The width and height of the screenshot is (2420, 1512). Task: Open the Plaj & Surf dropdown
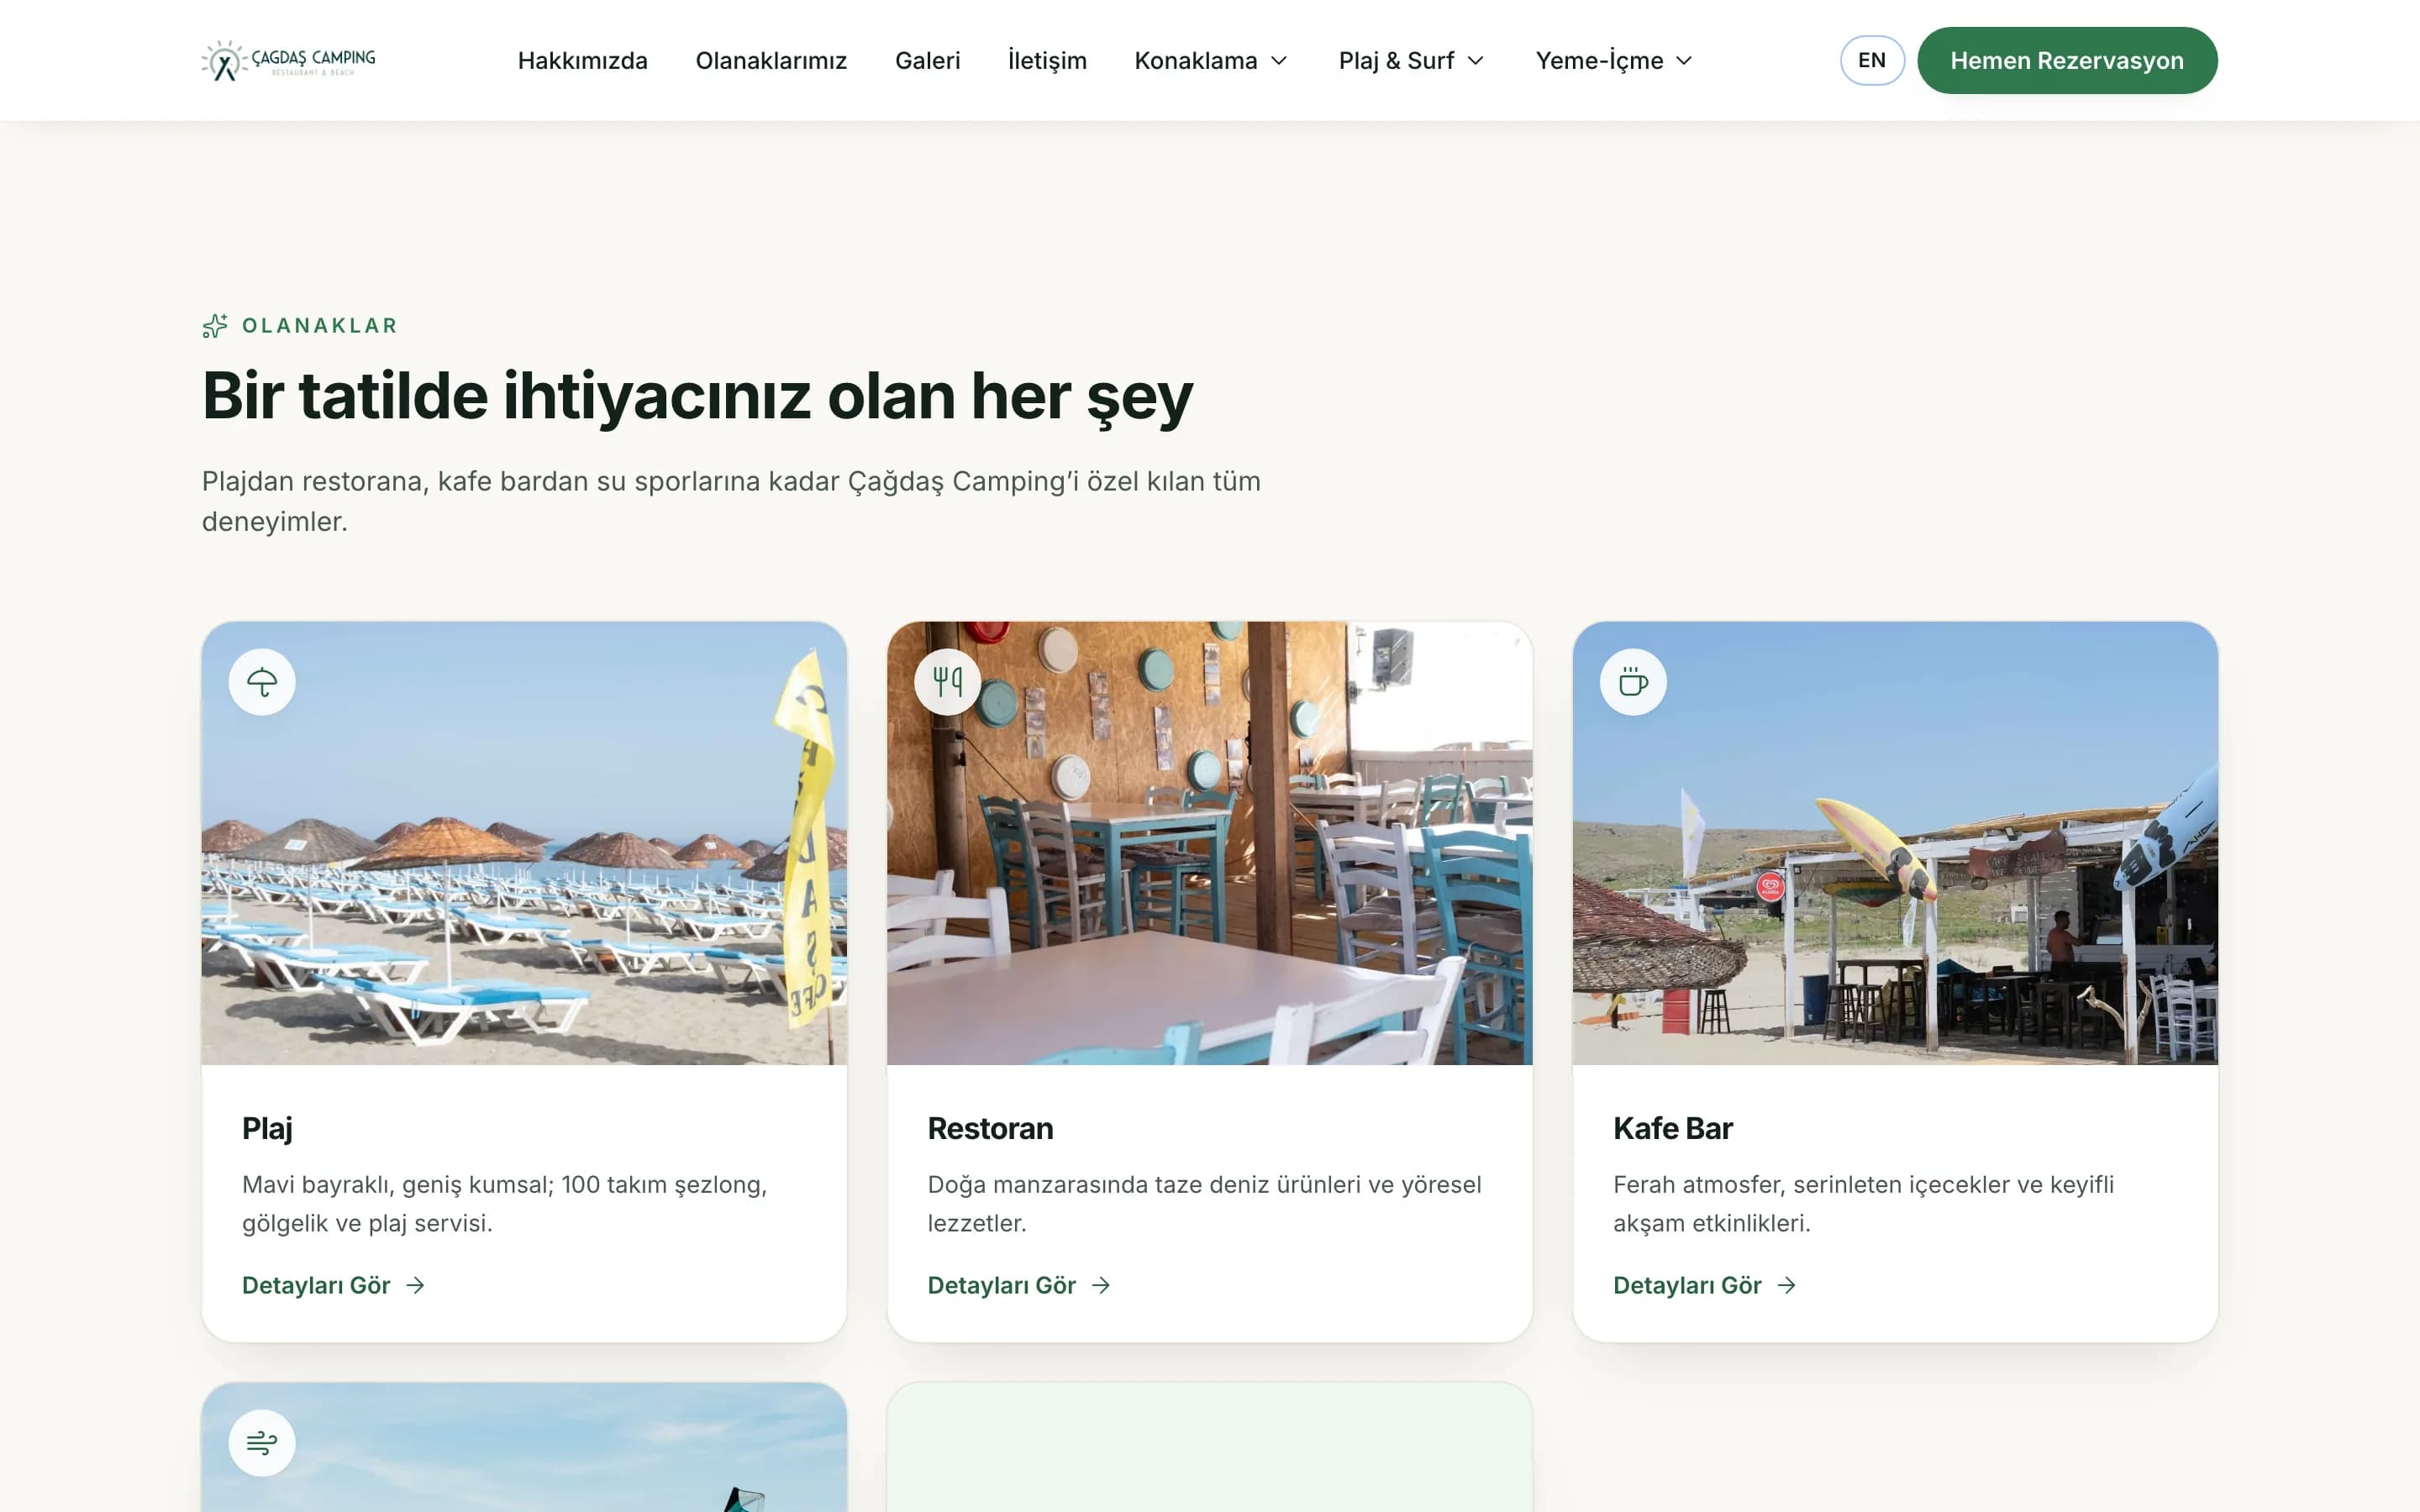click(1411, 60)
